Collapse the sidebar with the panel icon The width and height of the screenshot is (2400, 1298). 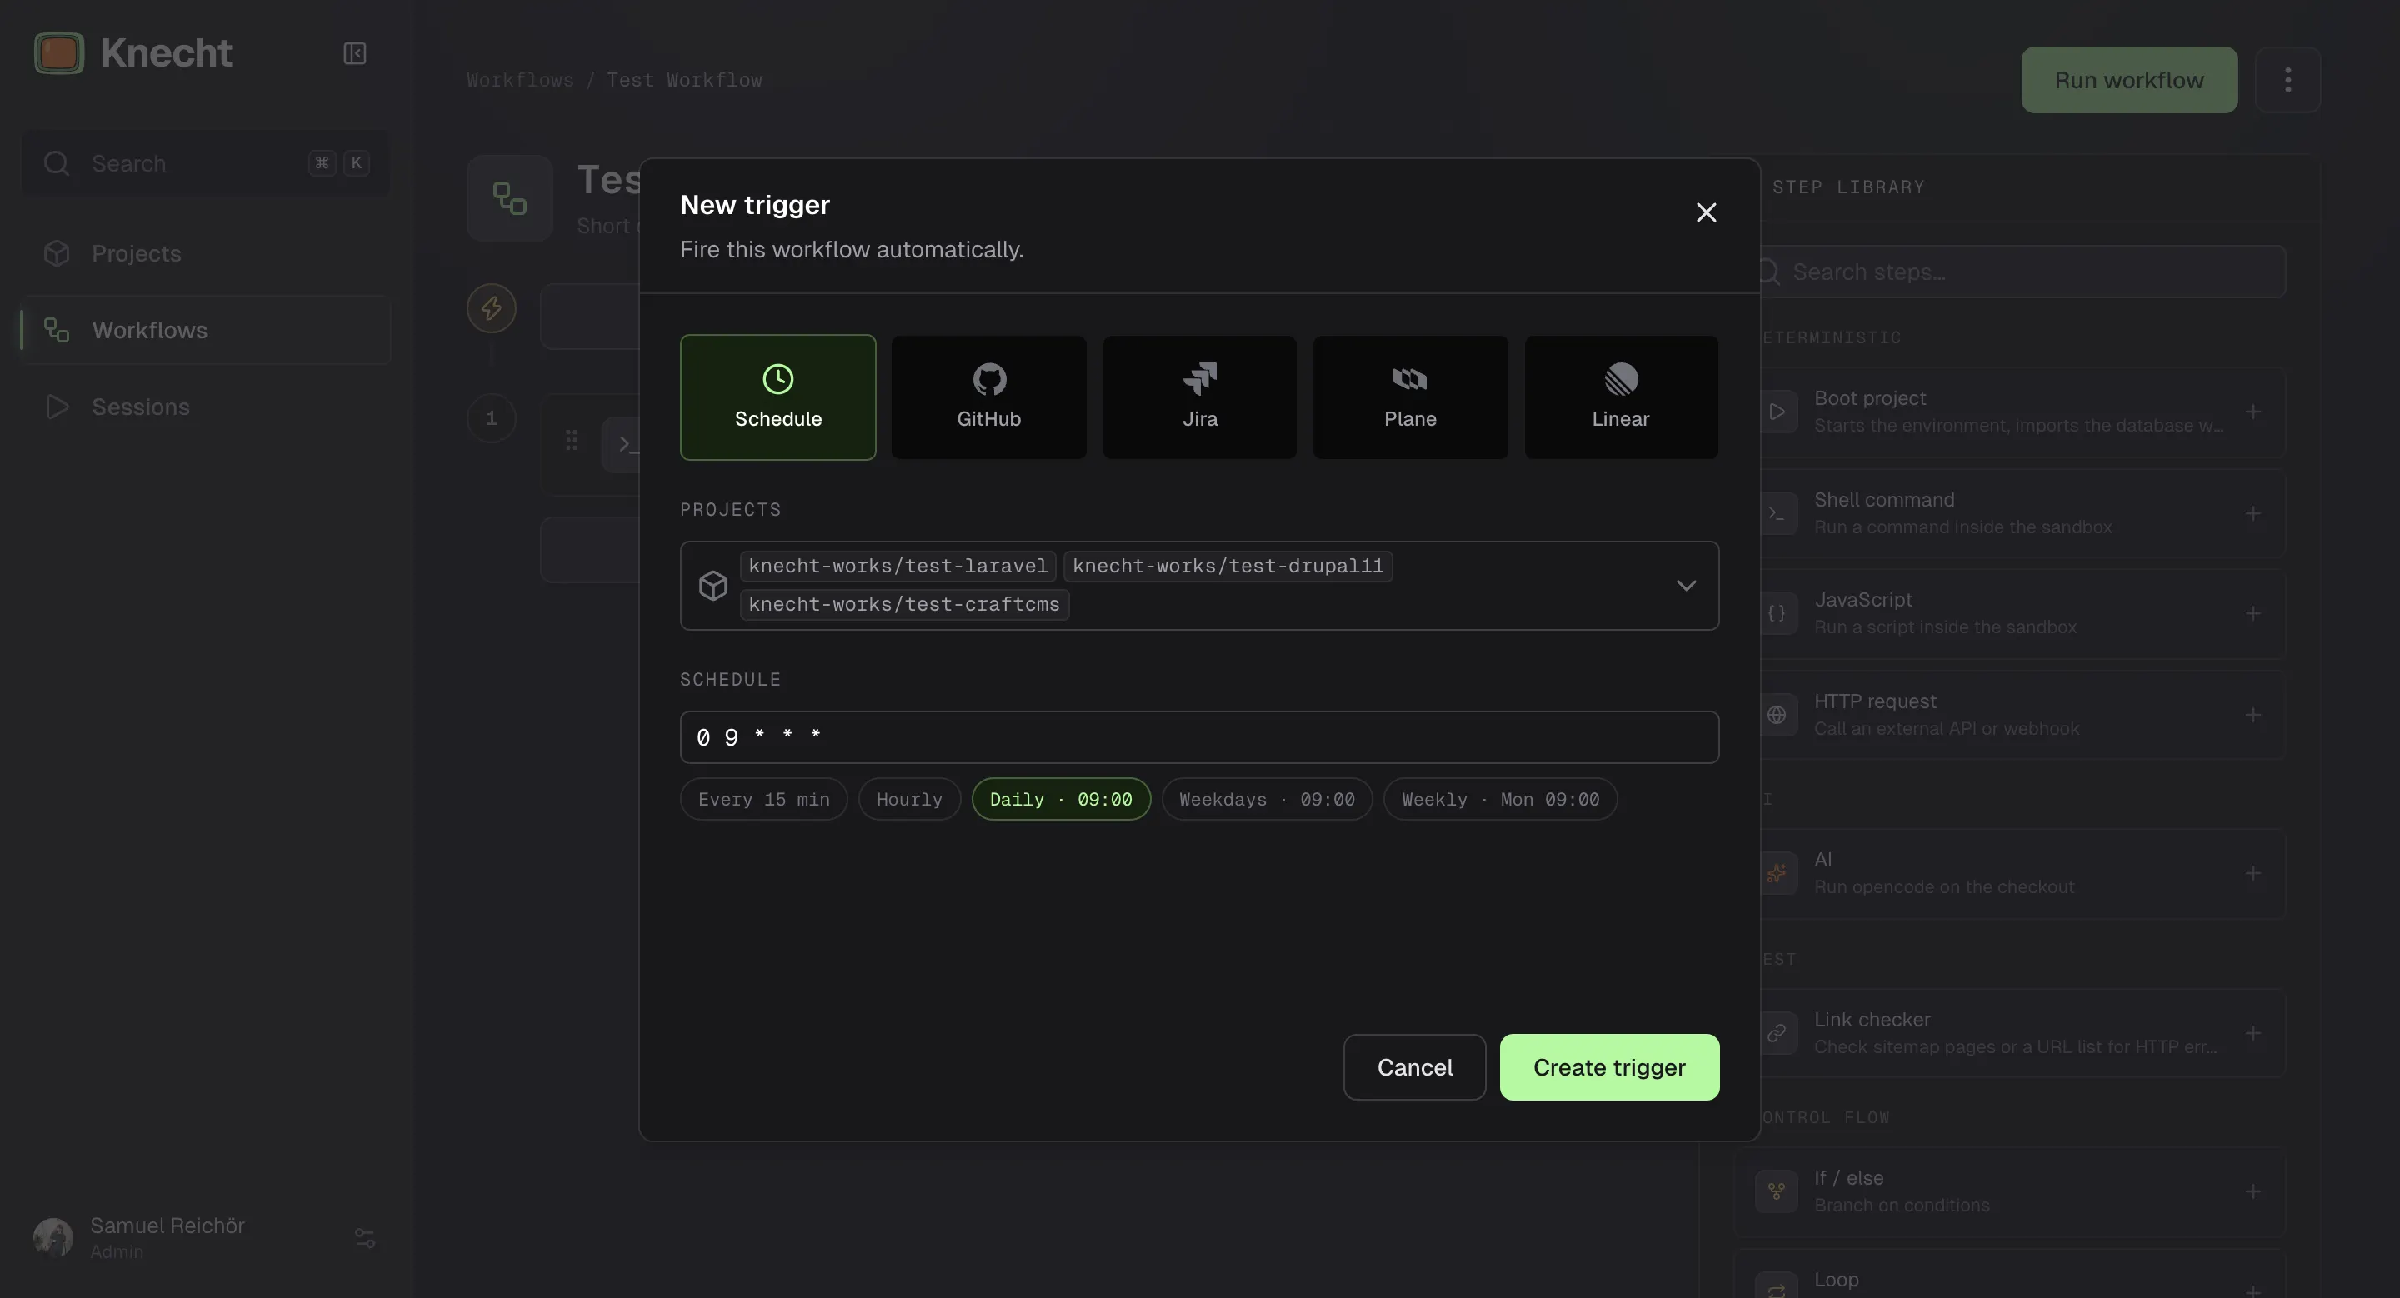tap(354, 53)
